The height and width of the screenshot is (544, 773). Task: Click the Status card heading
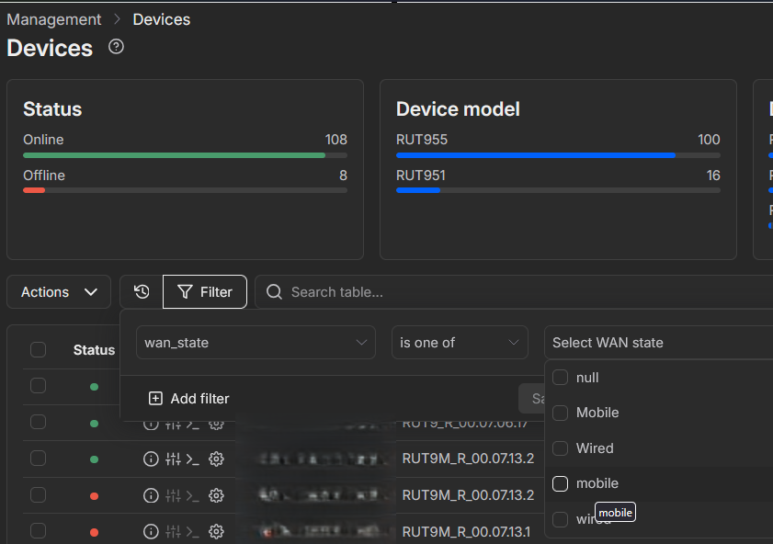click(x=52, y=109)
